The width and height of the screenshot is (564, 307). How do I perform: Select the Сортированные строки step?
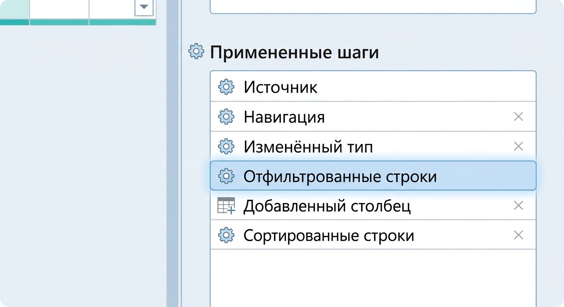point(373,235)
